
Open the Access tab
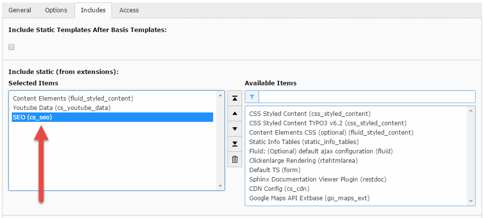[x=129, y=10]
